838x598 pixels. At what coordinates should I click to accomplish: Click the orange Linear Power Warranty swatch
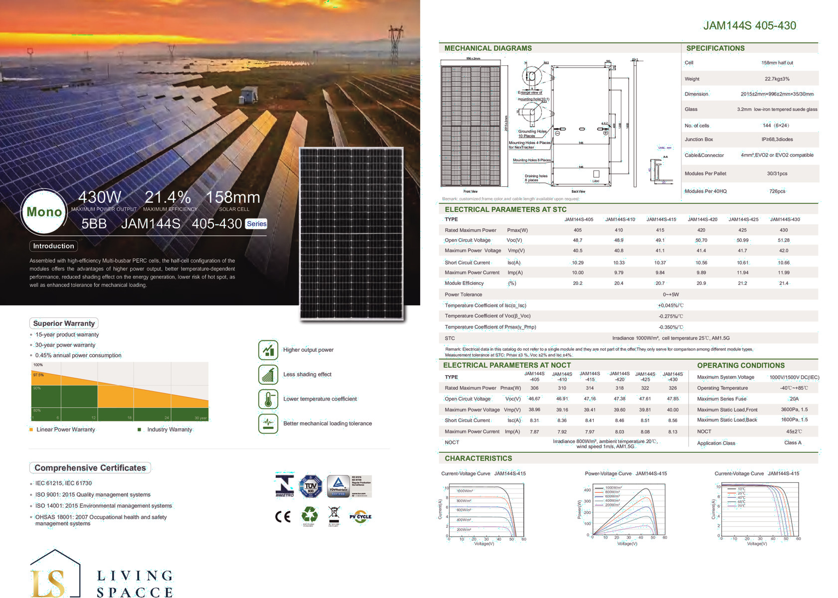pos(31,430)
